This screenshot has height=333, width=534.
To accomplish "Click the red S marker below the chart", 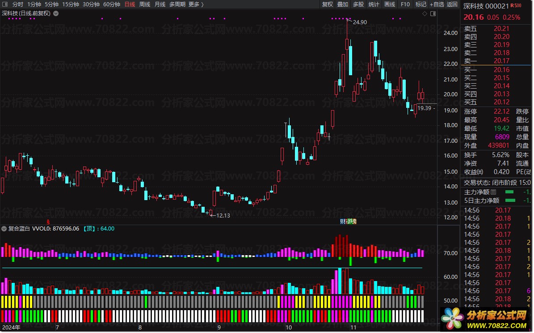I will [48, 222].
